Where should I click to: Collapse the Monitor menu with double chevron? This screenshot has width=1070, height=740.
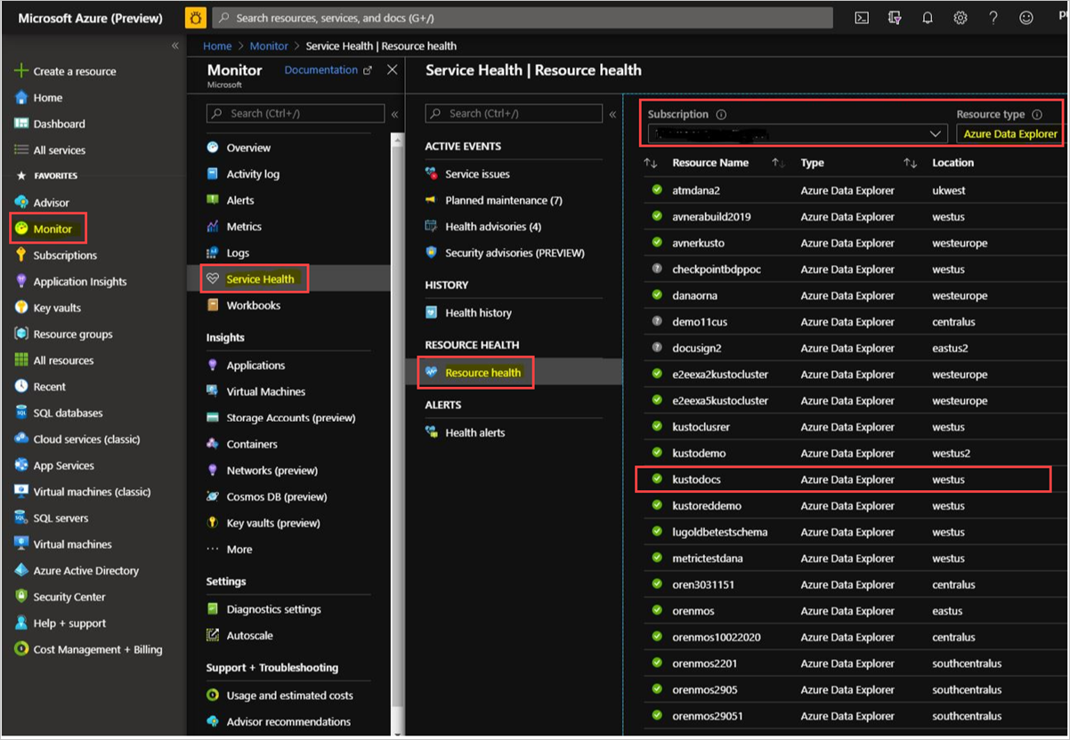coord(394,114)
